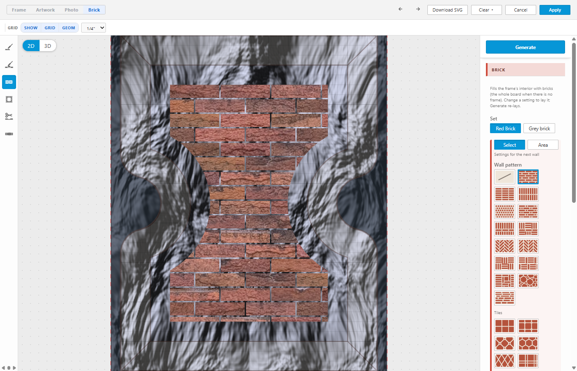The height and width of the screenshot is (371, 577).
Task: Switch to Area mode
Action: 543,145
